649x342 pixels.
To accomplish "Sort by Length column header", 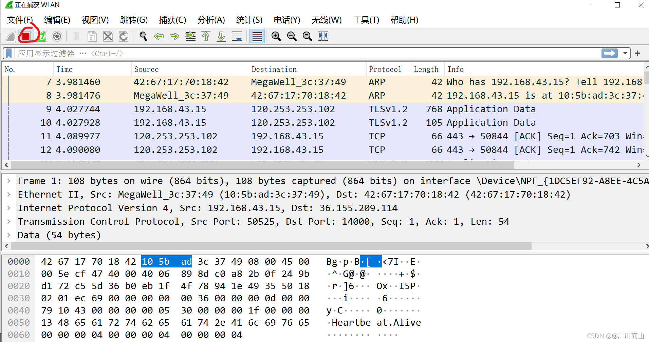I will pyautogui.click(x=428, y=69).
